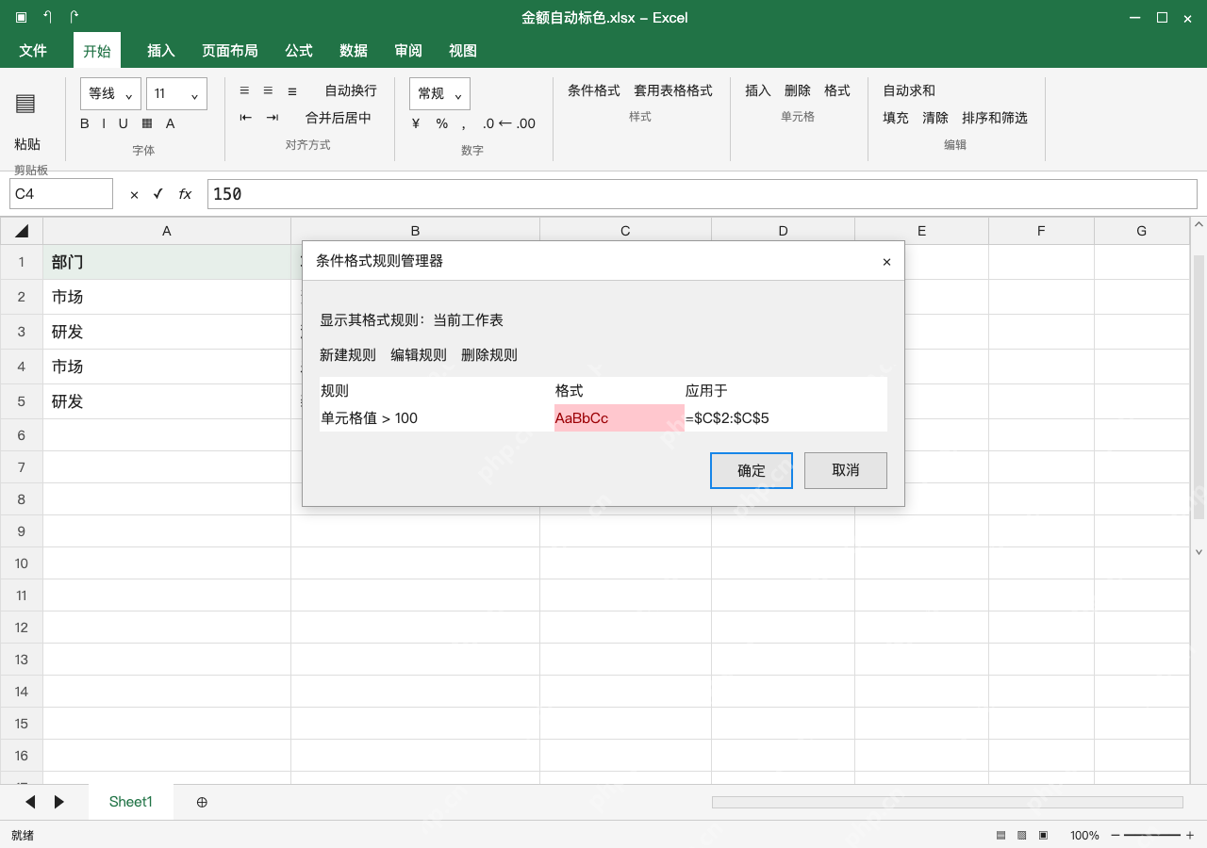Expand the 常规 number format dropdown
The width and height of the screenshot is (1207, 848).
click(x=439, y=93)
